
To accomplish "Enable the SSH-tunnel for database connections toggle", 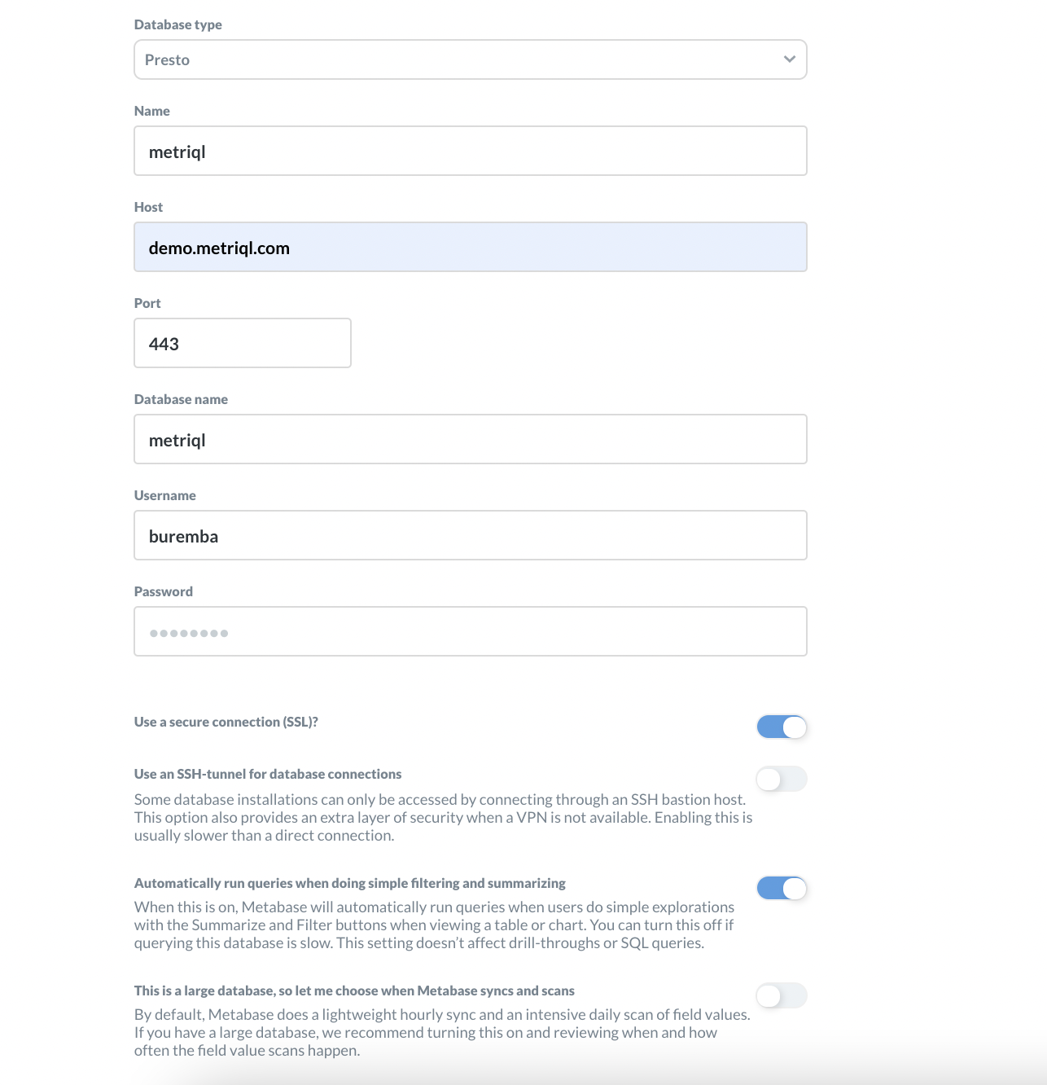I will (782, 780).
